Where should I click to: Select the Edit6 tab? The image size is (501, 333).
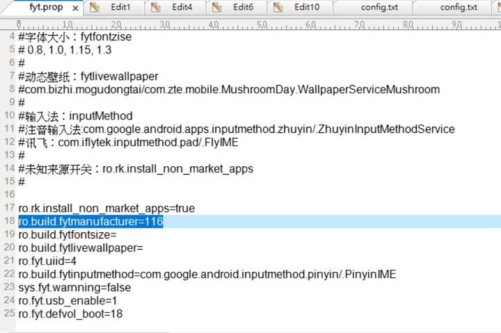pos(243,8)
